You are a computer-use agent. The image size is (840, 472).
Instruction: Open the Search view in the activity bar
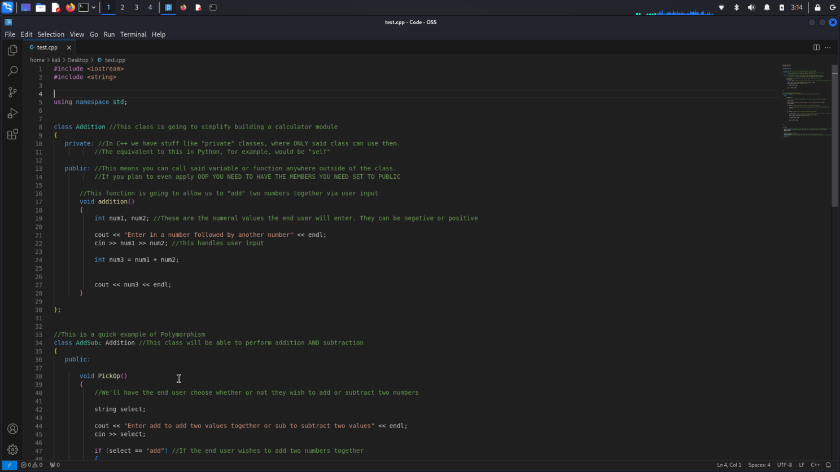(12, 71)
